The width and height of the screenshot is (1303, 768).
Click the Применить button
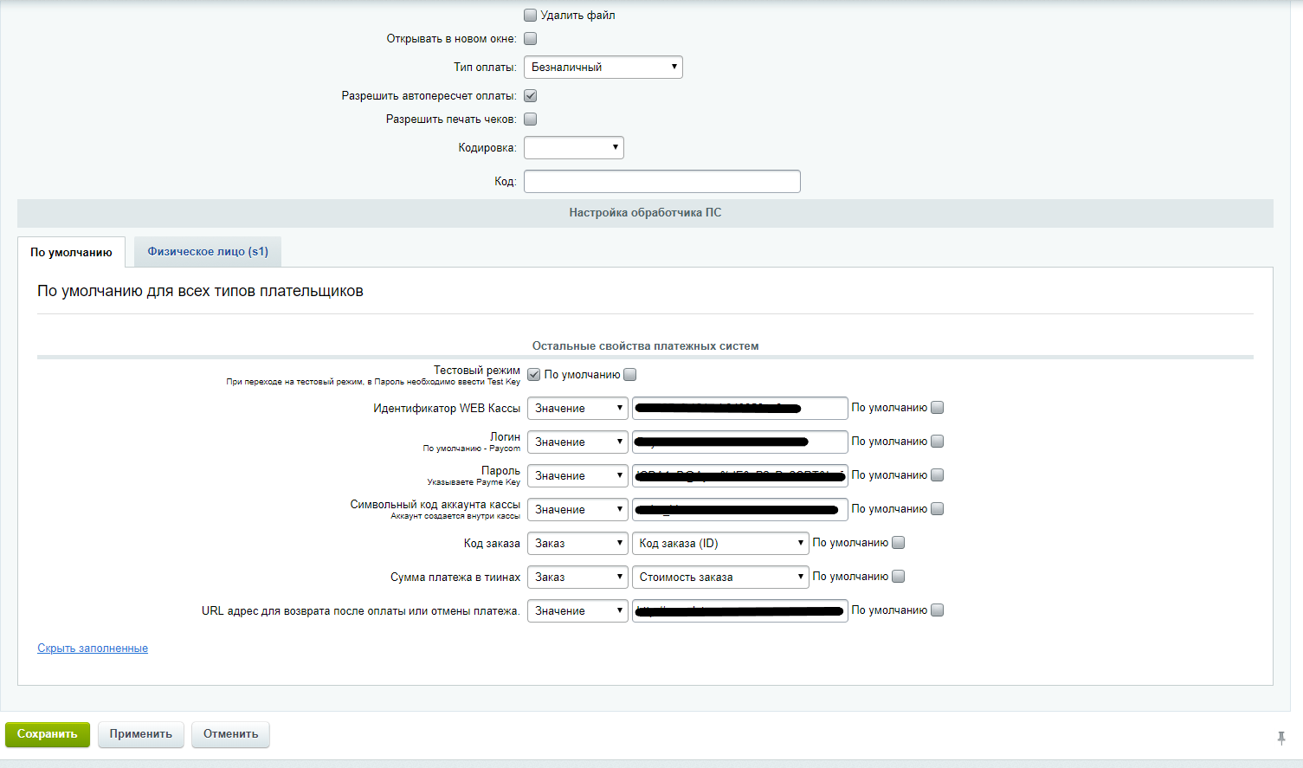tap(140, 734)
